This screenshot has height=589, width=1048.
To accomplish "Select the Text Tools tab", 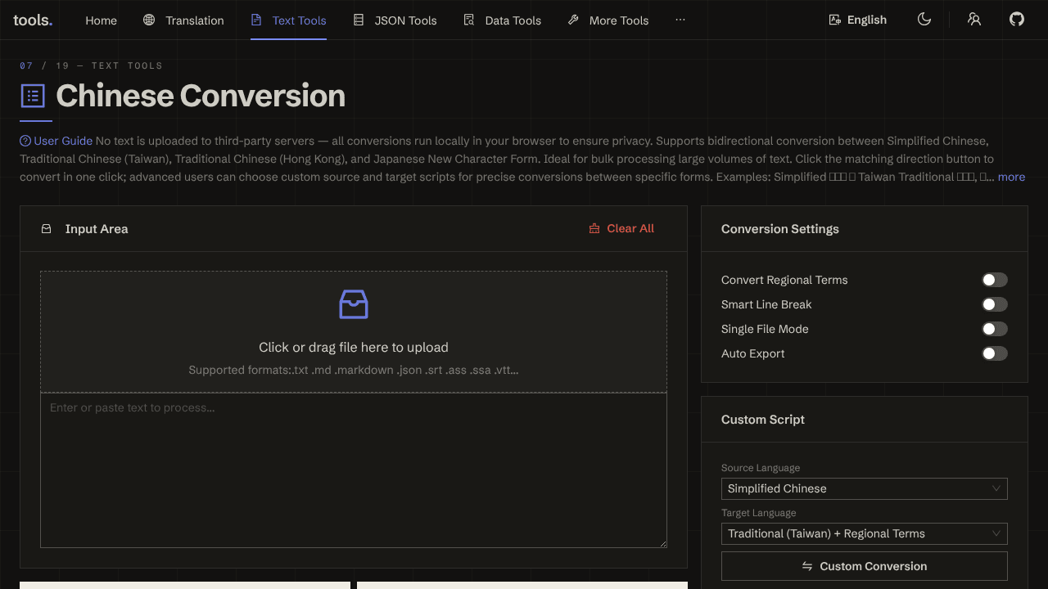I will (x=288, y=20).
